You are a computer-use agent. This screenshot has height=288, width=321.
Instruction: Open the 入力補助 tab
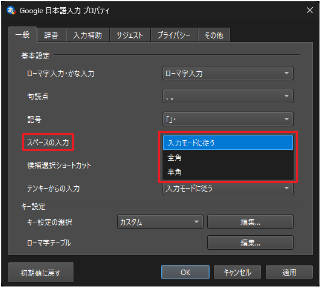click(x=88, y=35)
